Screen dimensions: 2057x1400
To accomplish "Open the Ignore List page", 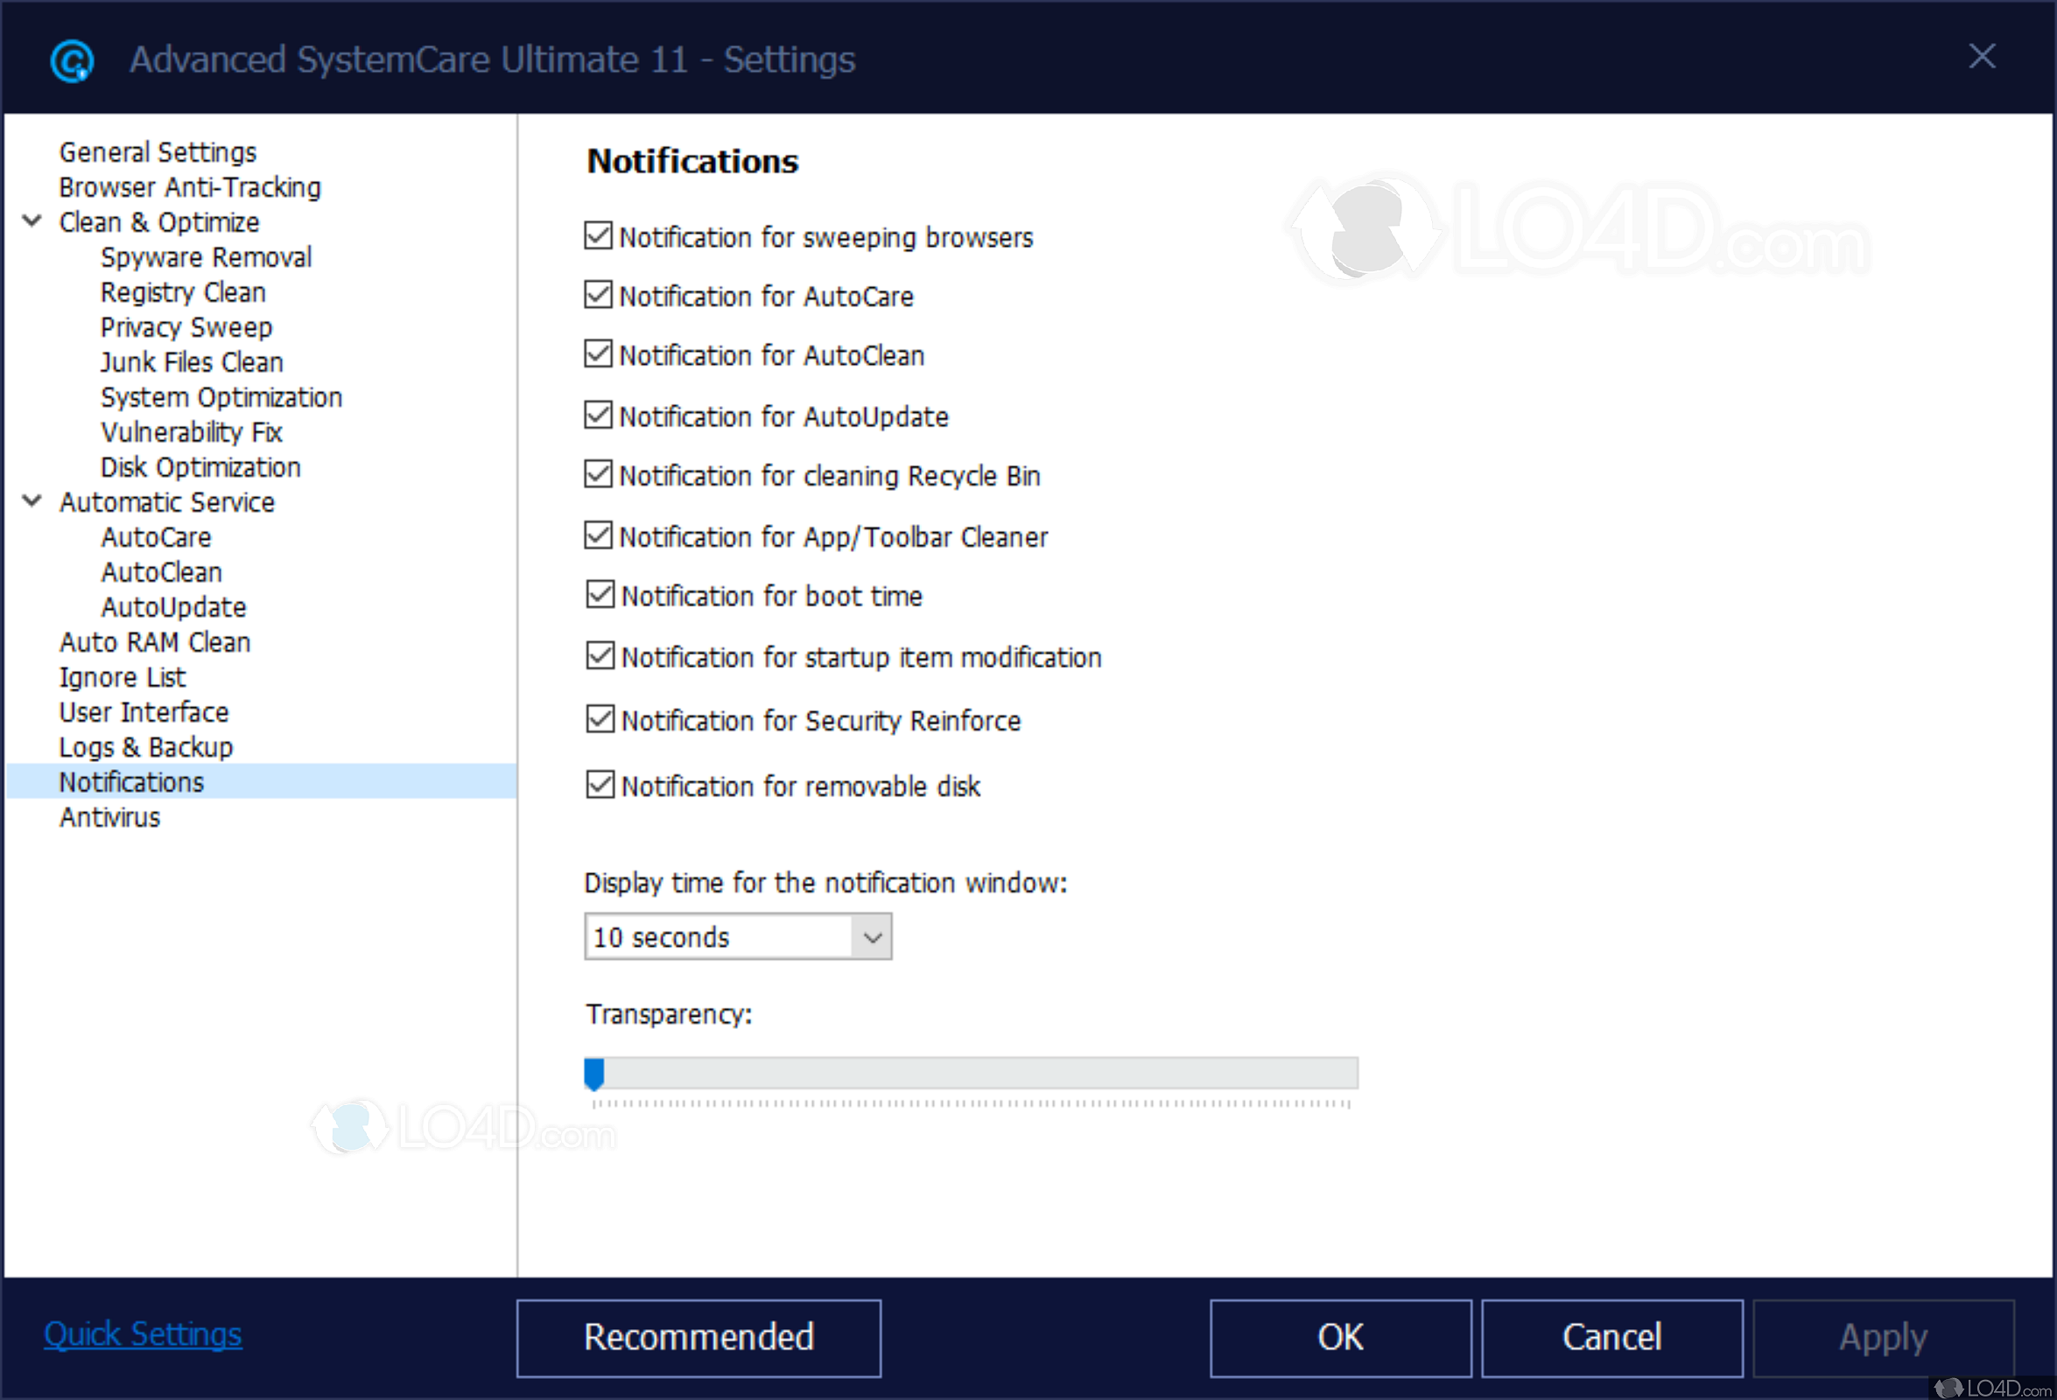I will [x=123, y=677].
